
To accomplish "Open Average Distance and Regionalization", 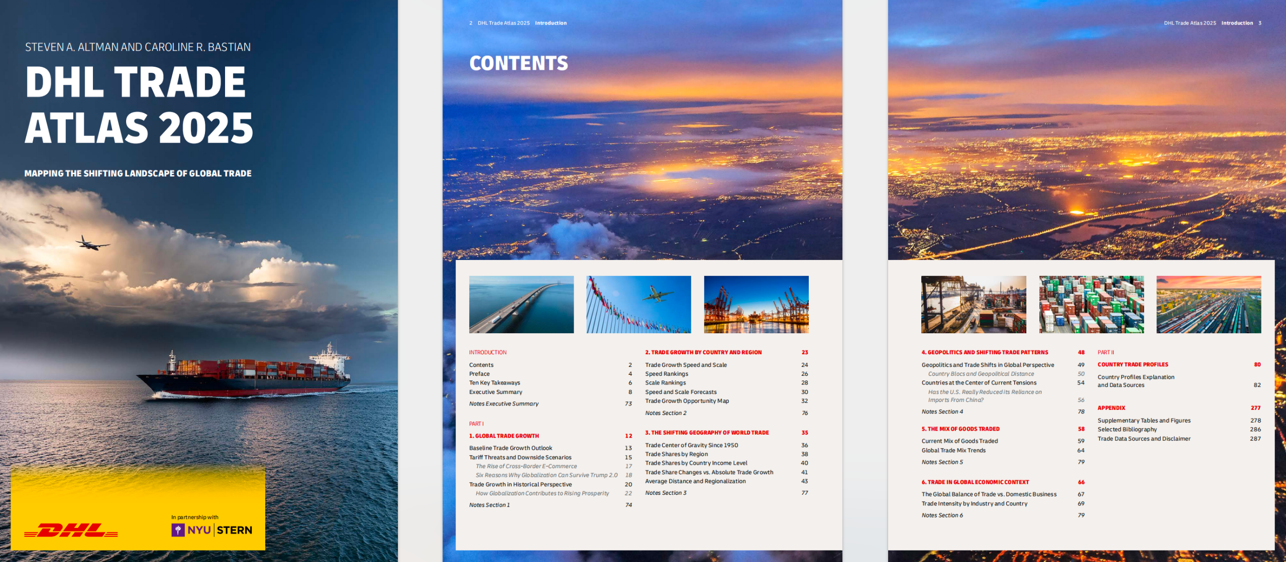I will (x=726, y=481).
